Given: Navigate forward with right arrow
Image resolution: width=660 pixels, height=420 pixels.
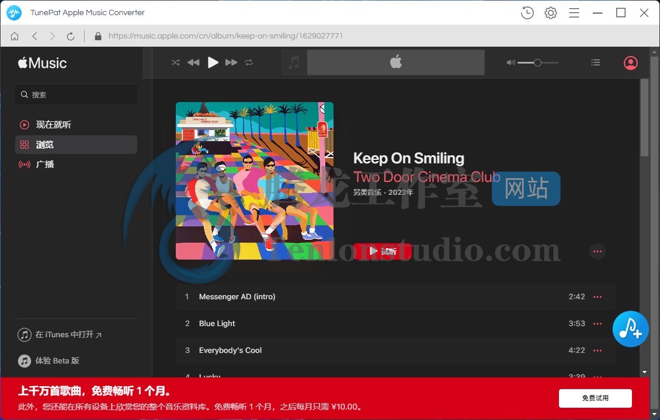Looking at the screenshot, I should (52, 36).
